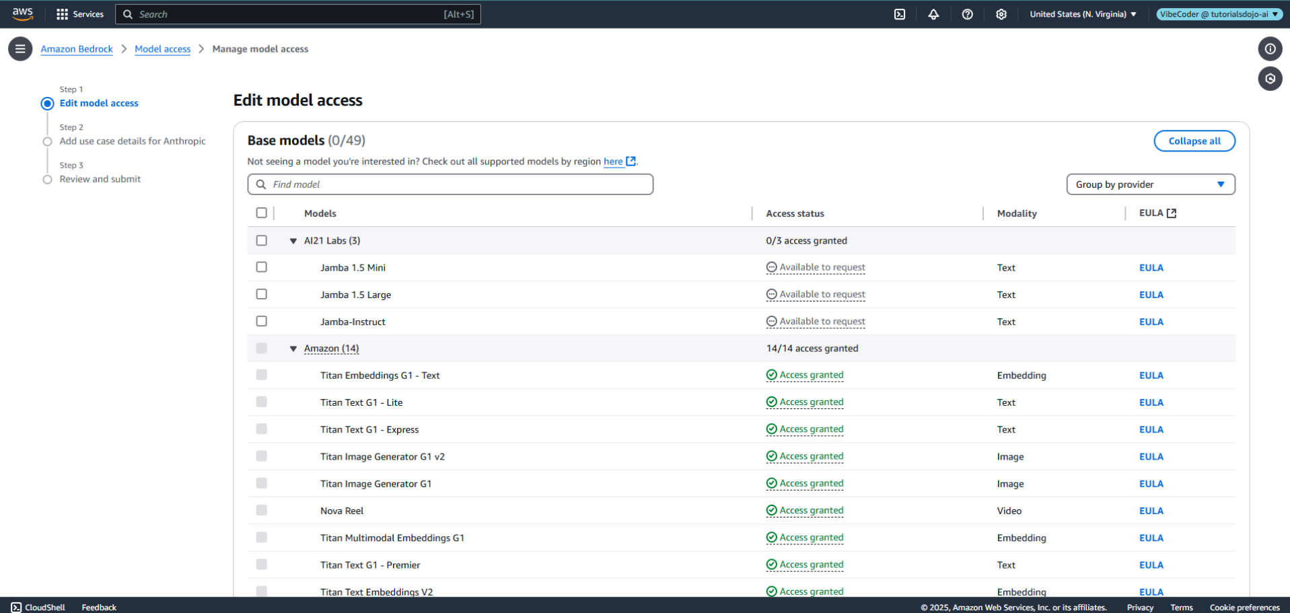Click the AWS logo home icon
This screenshot has width=1290, height=613.
click(x=22, y=14)
